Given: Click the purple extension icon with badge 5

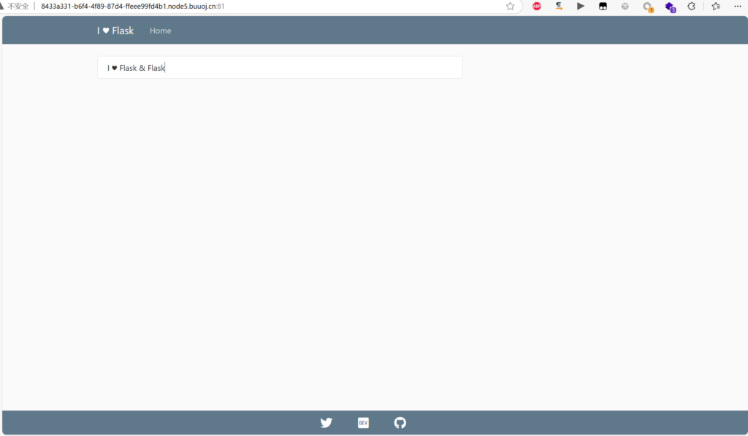Looking at the screenshot, I should (669, 7).
